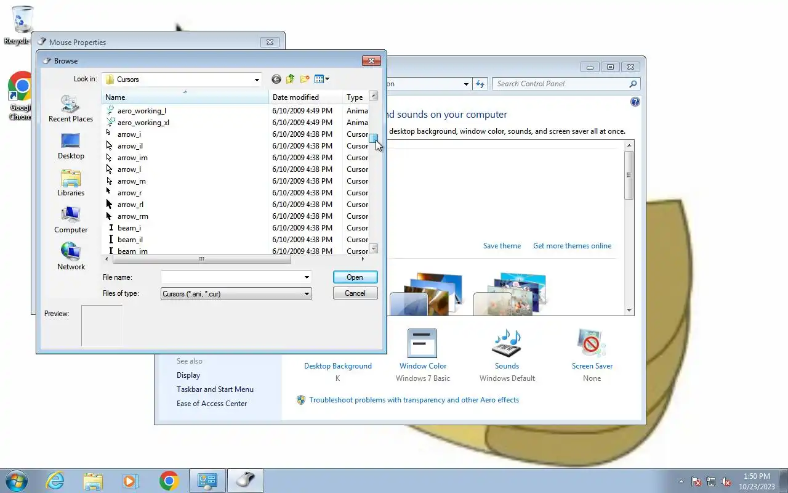Select the arrow_l cursor file
The image size is (788, 493).
129,169
